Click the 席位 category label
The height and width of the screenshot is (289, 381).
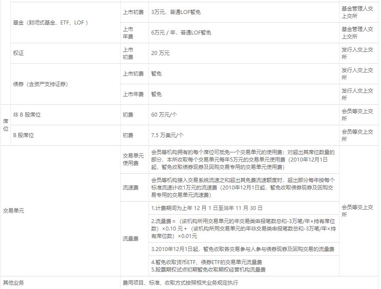[x=4, y=125]
